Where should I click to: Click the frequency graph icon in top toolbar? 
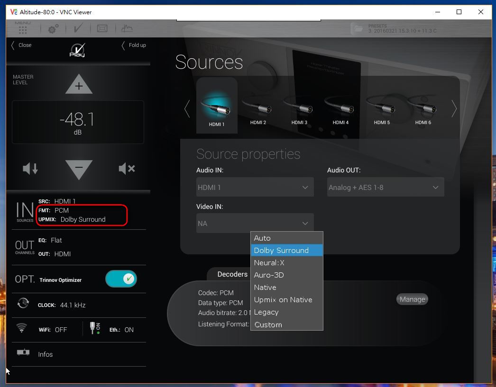point(127,28)
